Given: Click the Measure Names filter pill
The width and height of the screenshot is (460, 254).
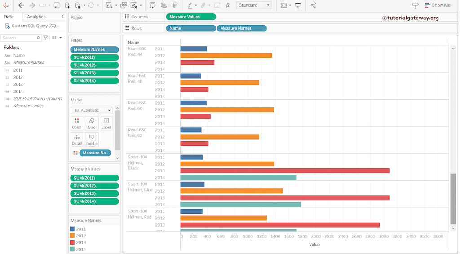Looking at the screenshot, I should point(94,49).
